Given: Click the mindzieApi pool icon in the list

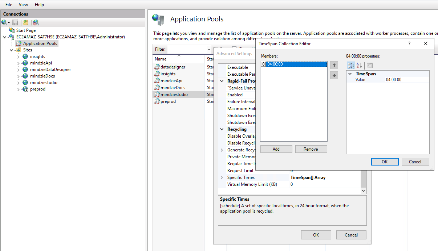Looking at the screenshot, I should [157, 81].
